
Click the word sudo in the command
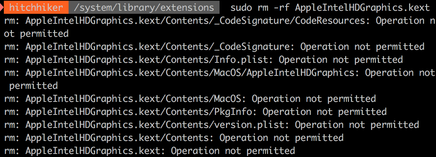[241, 8]
